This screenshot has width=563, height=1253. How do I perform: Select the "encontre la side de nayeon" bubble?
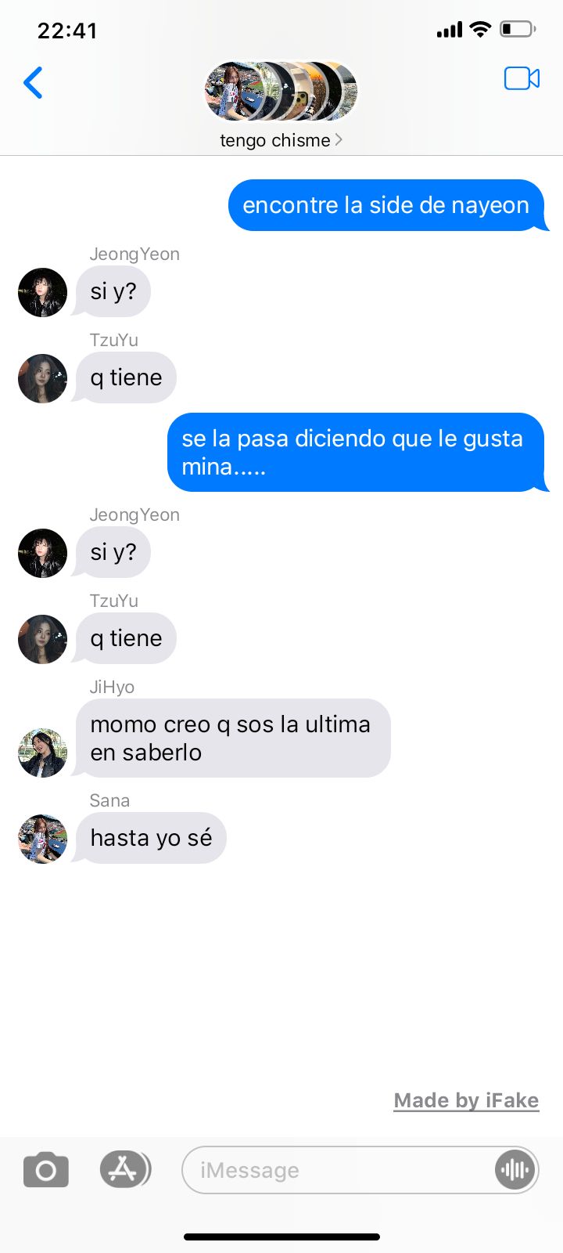[x=388, y=205]
